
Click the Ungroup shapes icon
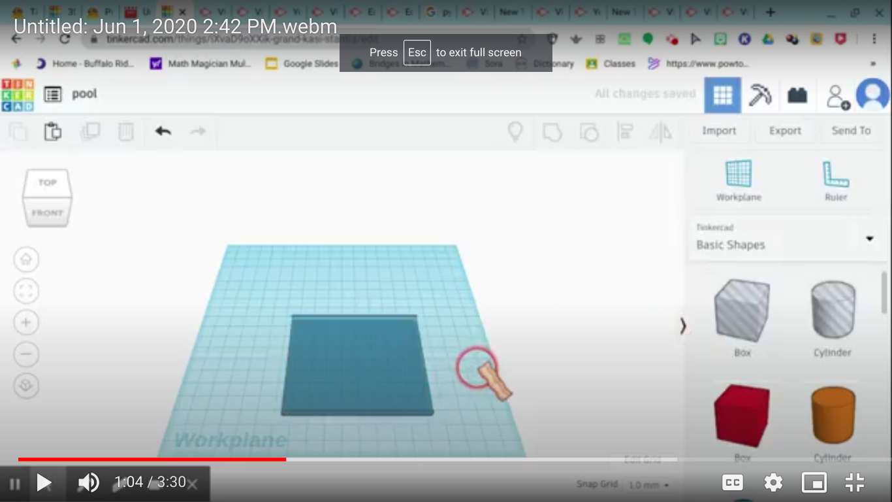pos(589,132)
